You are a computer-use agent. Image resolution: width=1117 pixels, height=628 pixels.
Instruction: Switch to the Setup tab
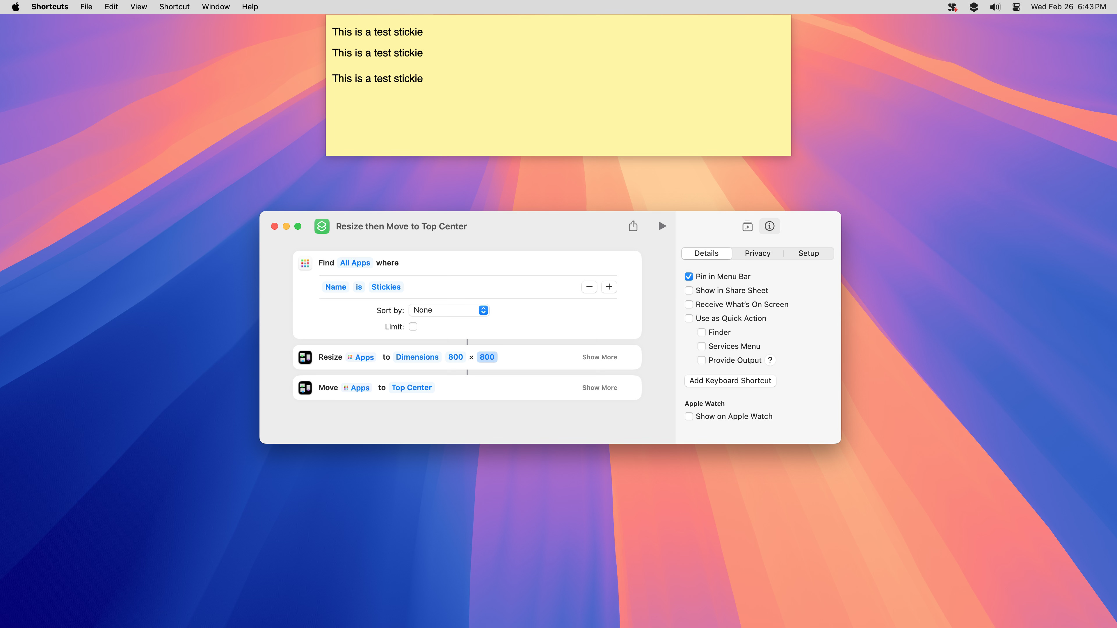coord(809,254)
